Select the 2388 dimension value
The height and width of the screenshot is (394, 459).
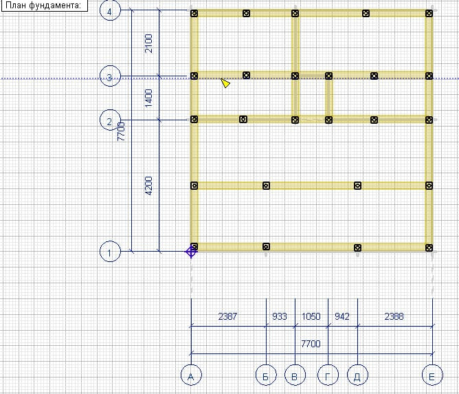click(394, 316)
